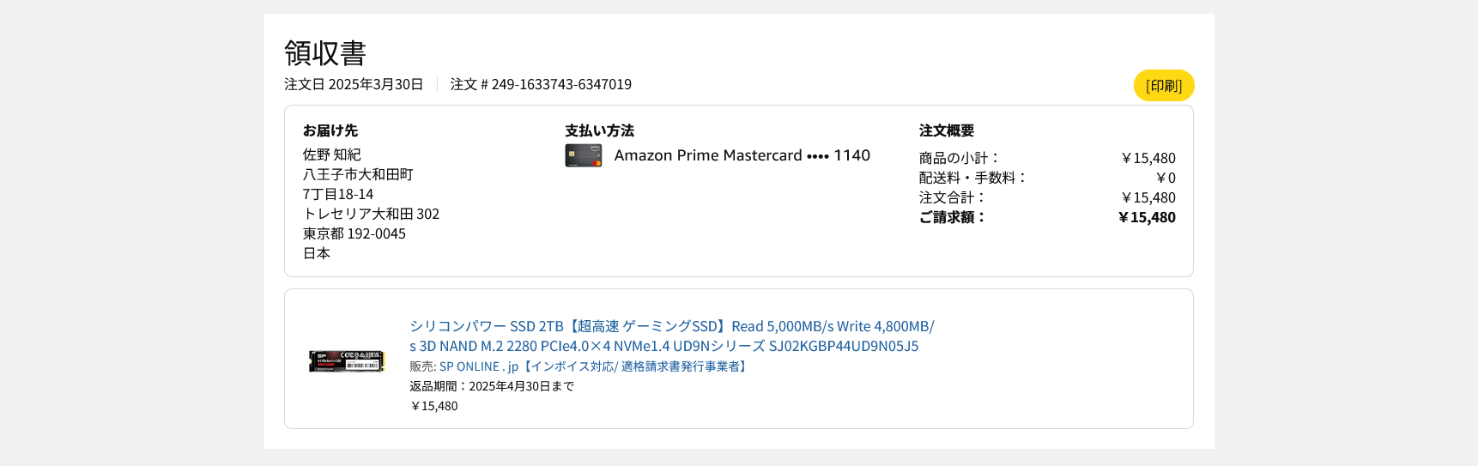This screenshot has height=466, width=1478.
Task: Click the yellow 印刷 print button
Action: pos(1163,86)
